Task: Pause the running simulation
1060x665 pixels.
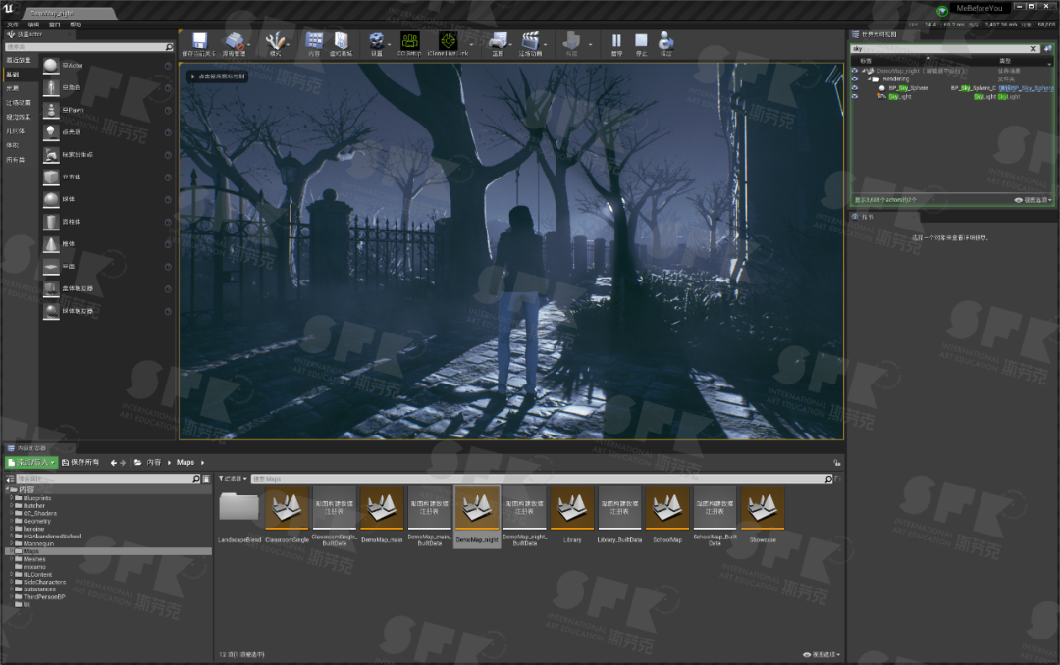Action: pyautogui.click(x=616, y=40)
